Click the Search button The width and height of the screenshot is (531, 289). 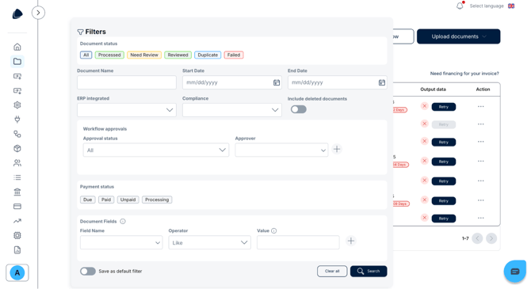coord(369,271)
